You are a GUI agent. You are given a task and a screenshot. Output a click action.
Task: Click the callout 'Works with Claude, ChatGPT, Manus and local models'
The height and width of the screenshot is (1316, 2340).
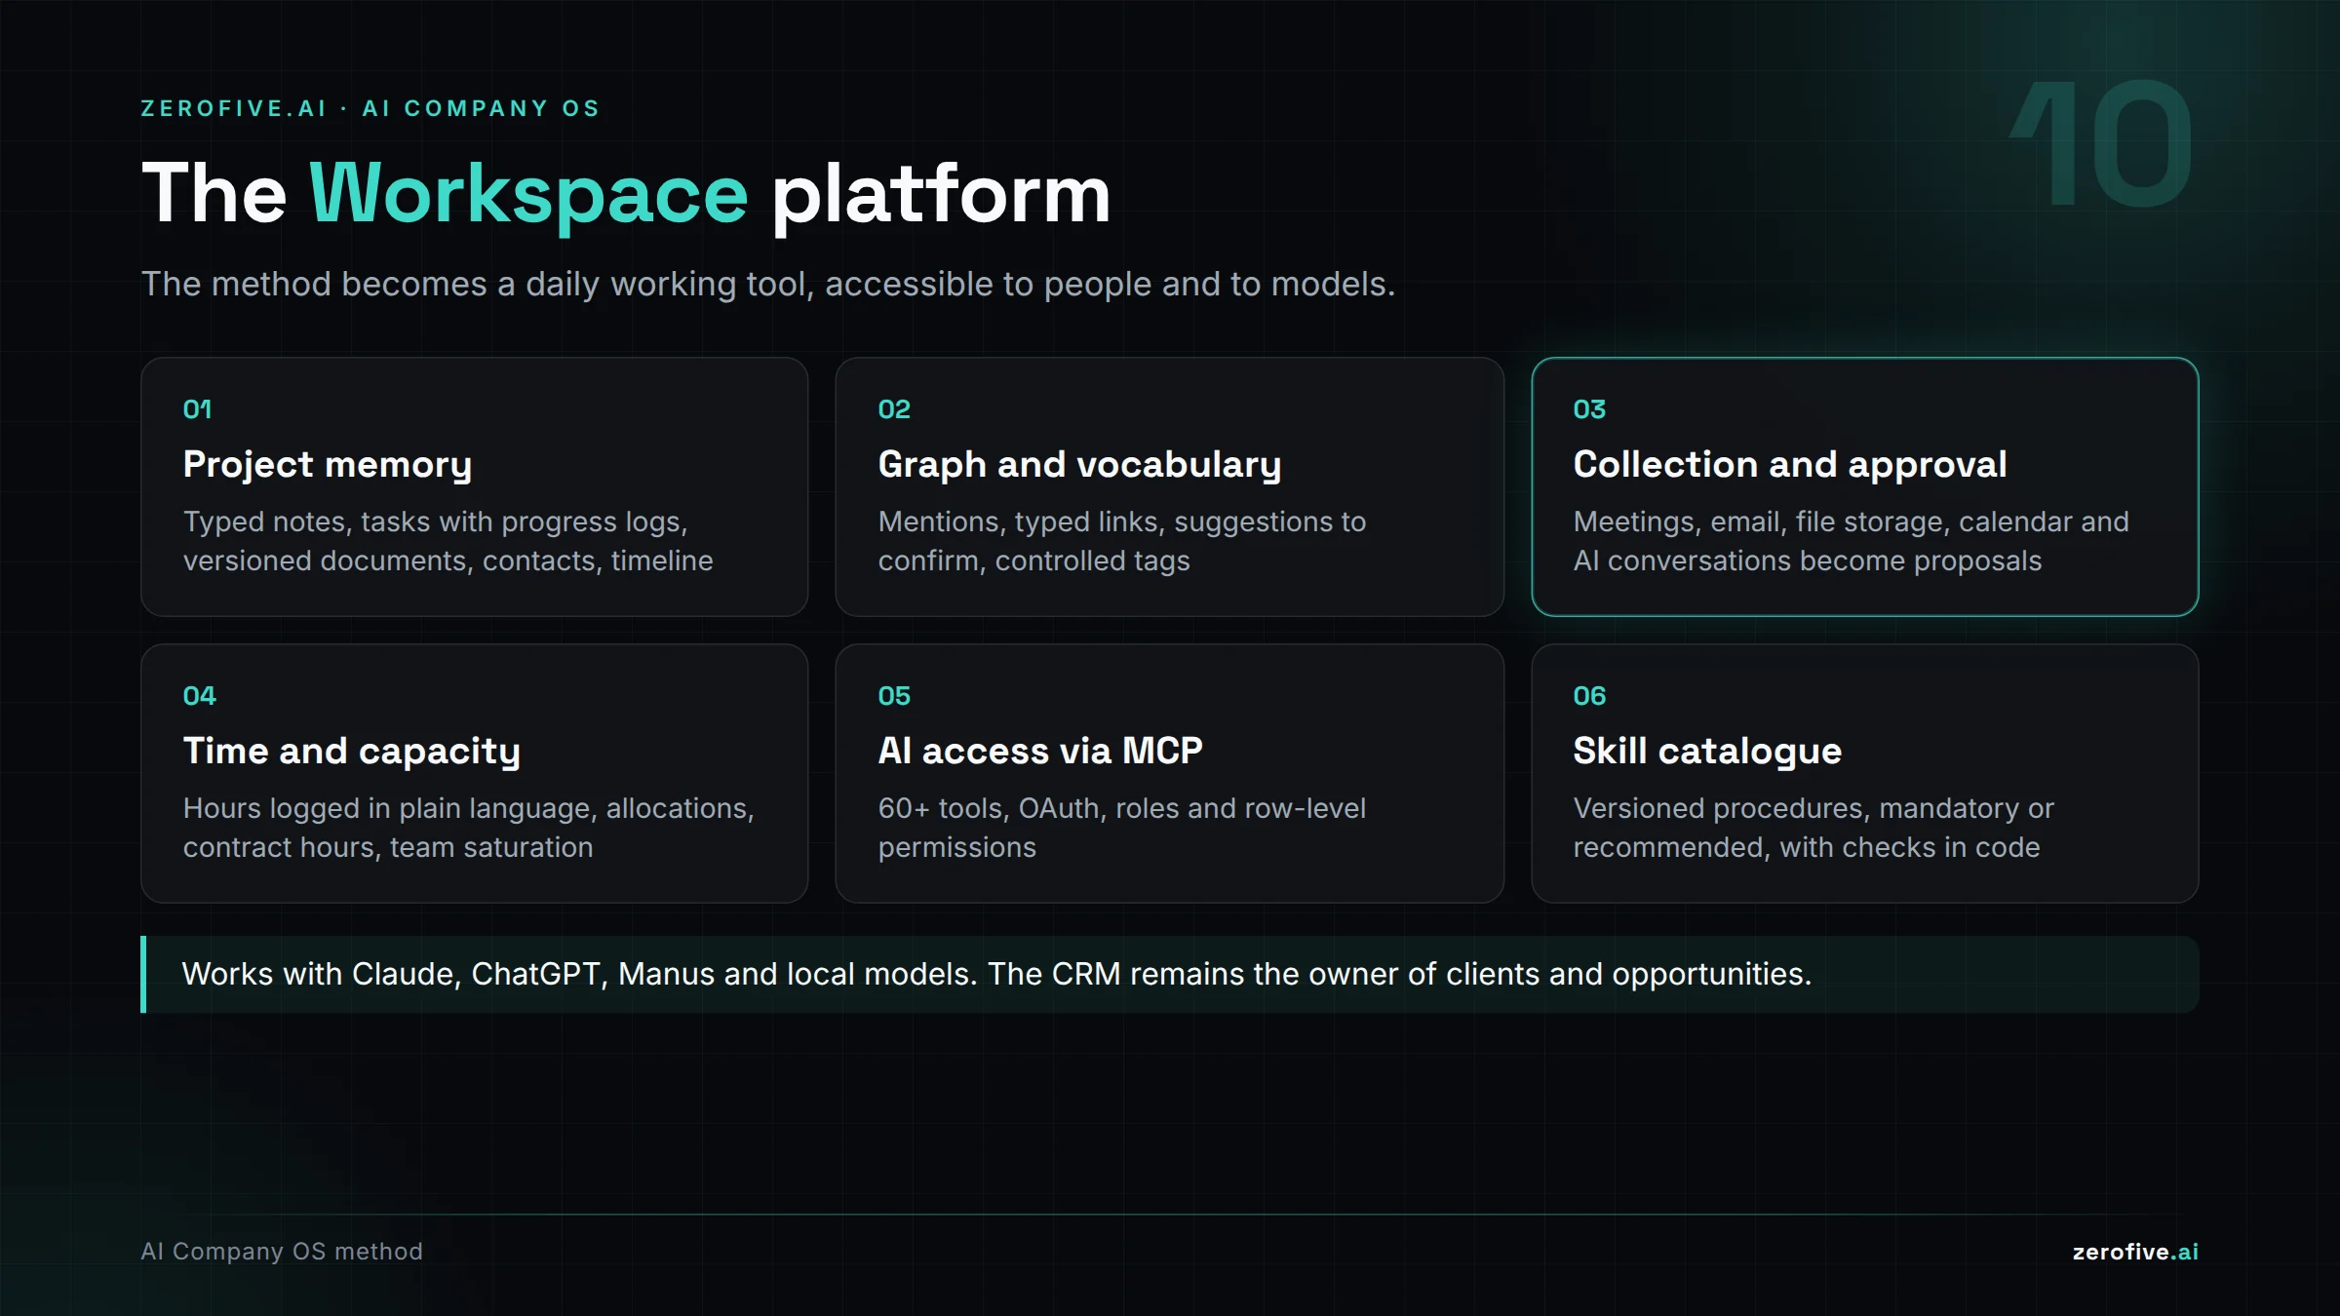tap(1170, 975)
